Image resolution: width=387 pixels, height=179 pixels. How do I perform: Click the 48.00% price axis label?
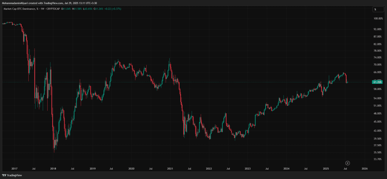(x=378, y=113)
